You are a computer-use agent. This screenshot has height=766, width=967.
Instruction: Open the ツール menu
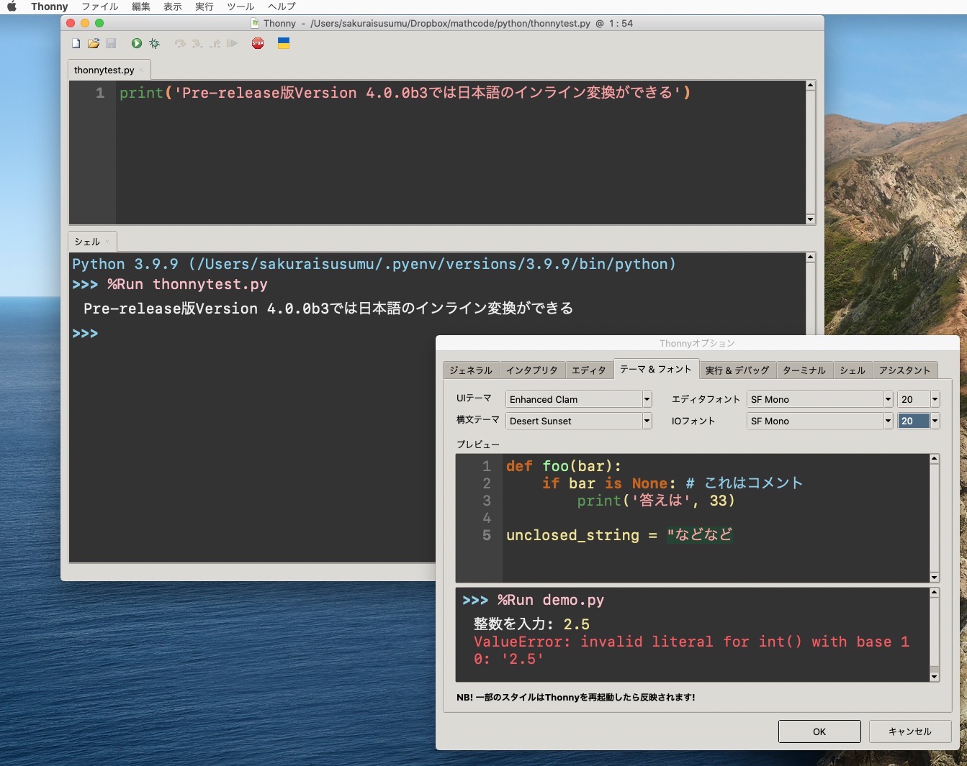coord(240,6)
